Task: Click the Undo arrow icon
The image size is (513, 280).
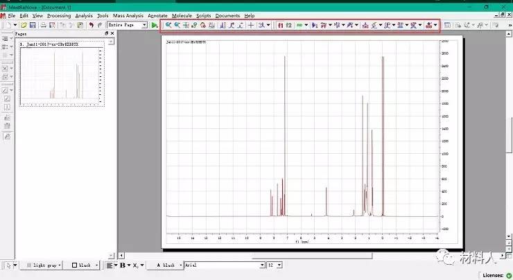Action: [91, 25]
